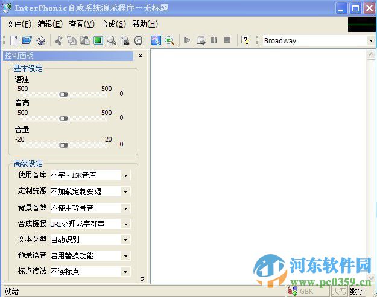The image size is (377, 297).
Task: Expand the 文本类型 dropdown
Action: [125, 240]
